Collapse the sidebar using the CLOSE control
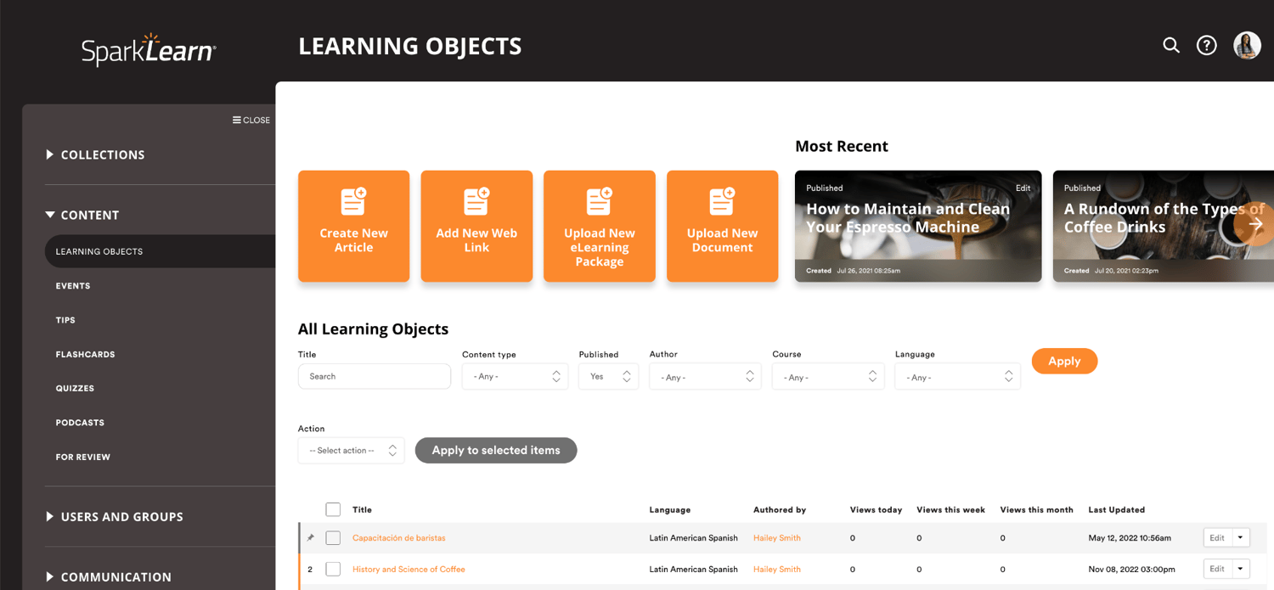The height and width of the screenshot is (590, 1274). pyautogui.click(x=251, y=120)
